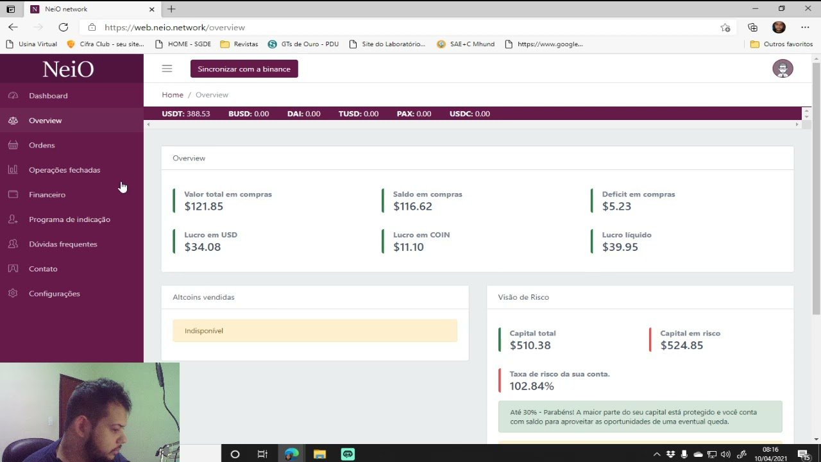Click the NeiO logo
The width and height of the screenshot is (821, 462).
click(x=68, y=69)
